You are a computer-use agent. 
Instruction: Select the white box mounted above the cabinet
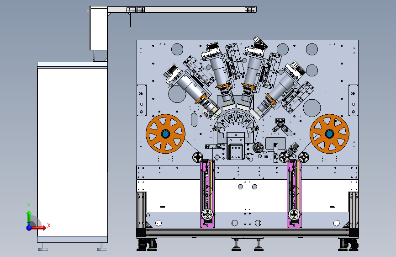click(98, 28)
